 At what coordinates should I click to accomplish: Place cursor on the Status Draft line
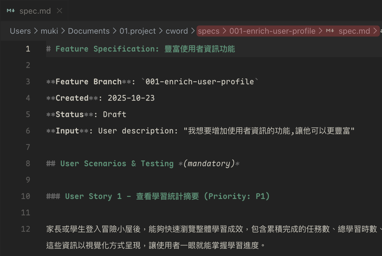tap(86, 114)
